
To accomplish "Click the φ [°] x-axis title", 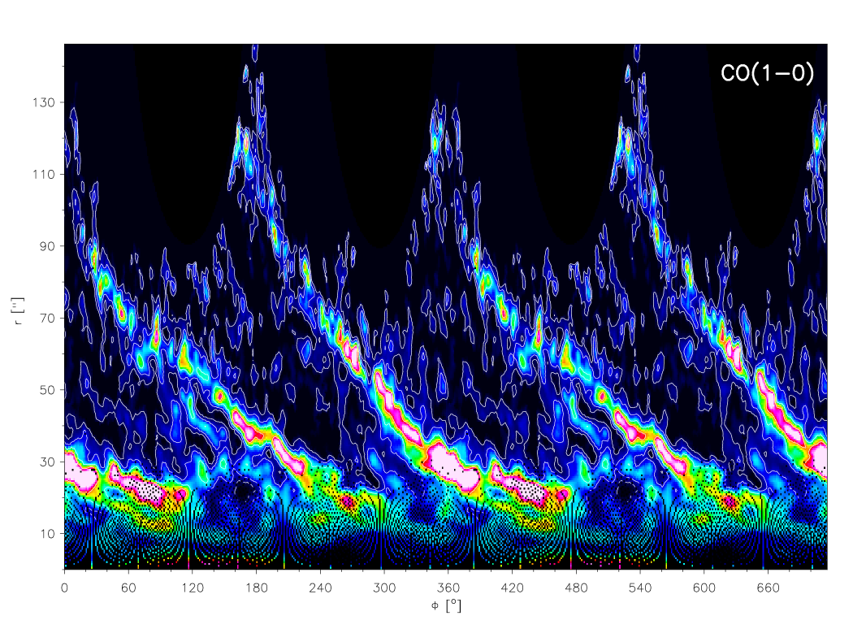I will tap(446, 605).
